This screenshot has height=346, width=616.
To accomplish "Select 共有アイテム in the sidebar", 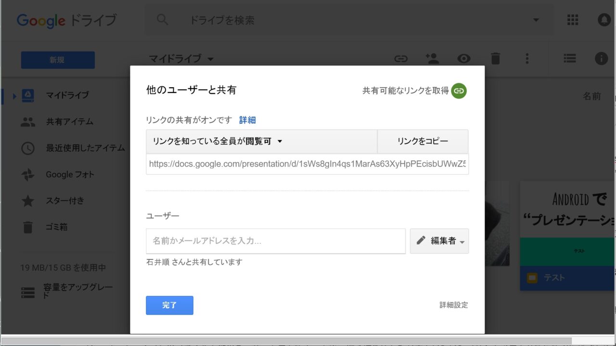I will click(x=69, y=122).
